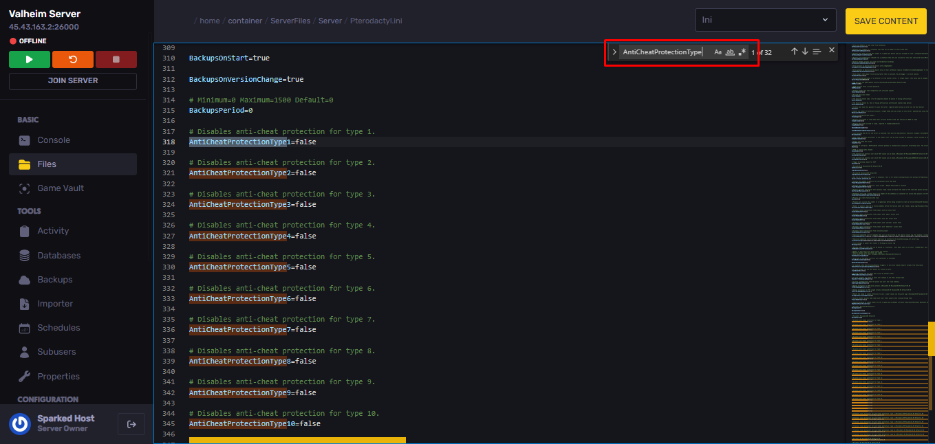Open Properties via the wrench icon
This screenshot has height=444, width=935.
(24, 377)
